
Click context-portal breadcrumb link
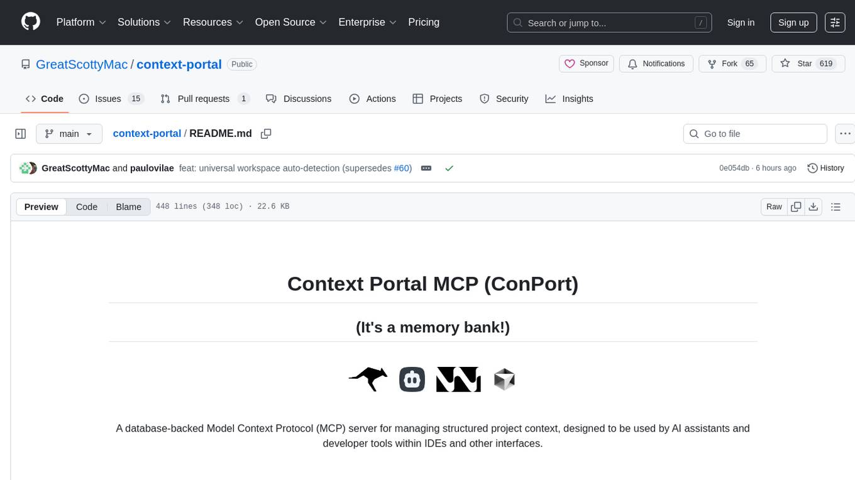coord(147,133)
